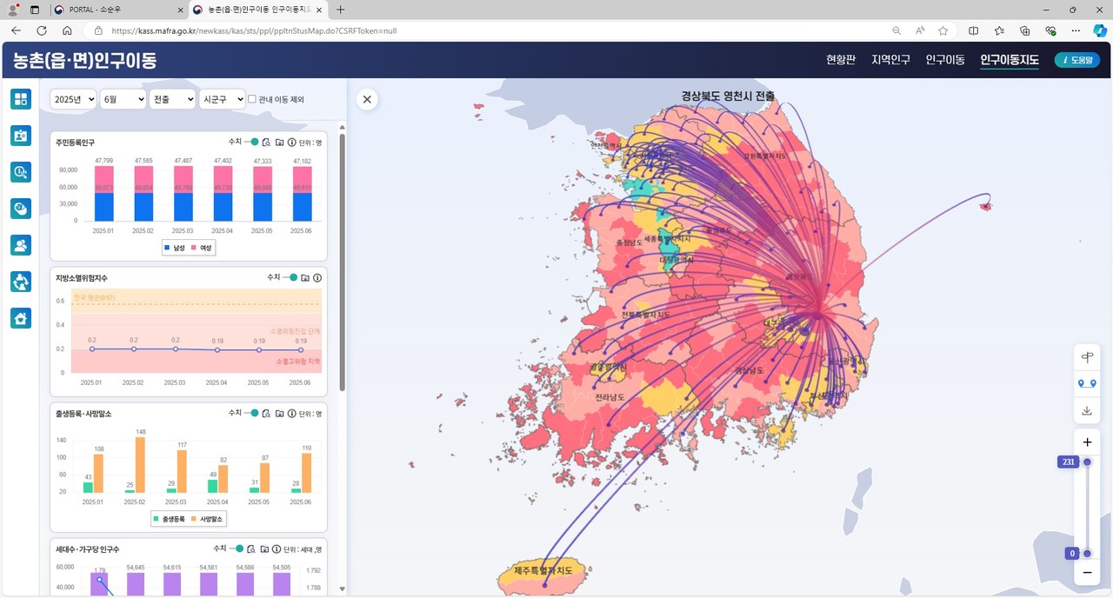Download the map image
This screenshot has width=1113, height=598.
pyautogui.click(x=1087, y=410)
